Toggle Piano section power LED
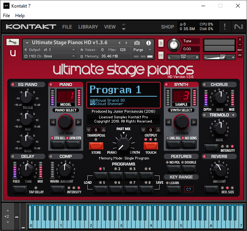Viewport: 247px width, 231px height. pyautogui.click(x=51, y=84)
